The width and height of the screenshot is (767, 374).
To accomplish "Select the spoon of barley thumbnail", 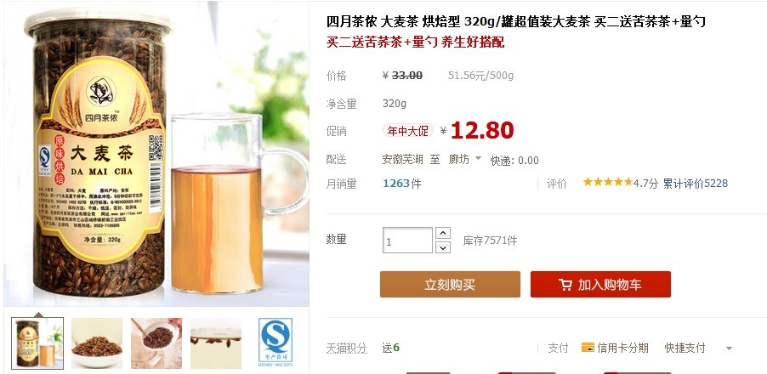I will click(156, 343).
